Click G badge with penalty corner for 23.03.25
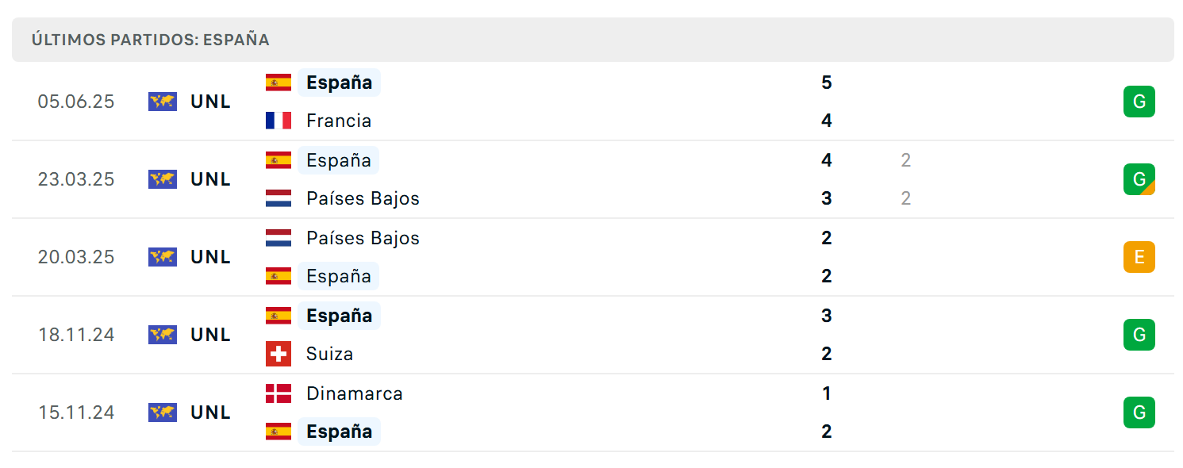This screenshot has height=468, width=1183. click(1139, 179)
